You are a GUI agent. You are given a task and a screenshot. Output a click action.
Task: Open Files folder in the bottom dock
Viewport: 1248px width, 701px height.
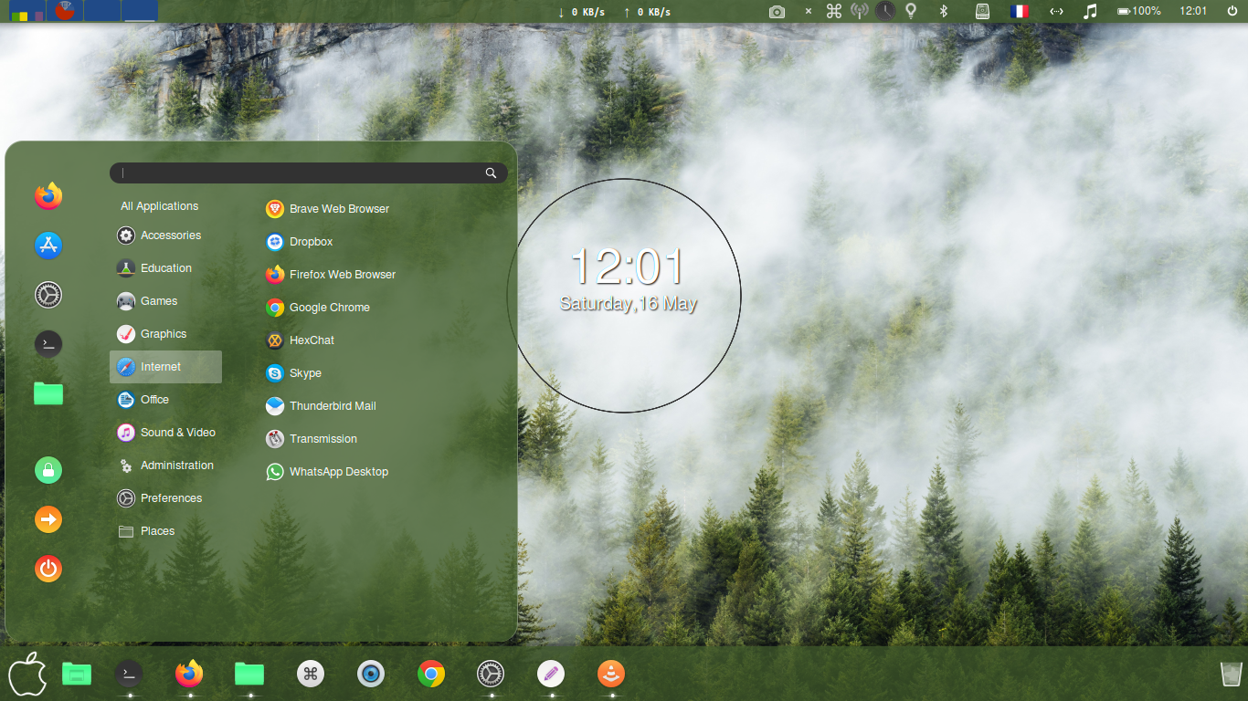pyautogui.click(x=249, y=675)
